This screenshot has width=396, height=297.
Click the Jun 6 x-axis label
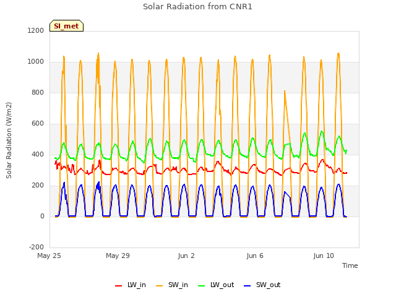[x=255, y=256]
